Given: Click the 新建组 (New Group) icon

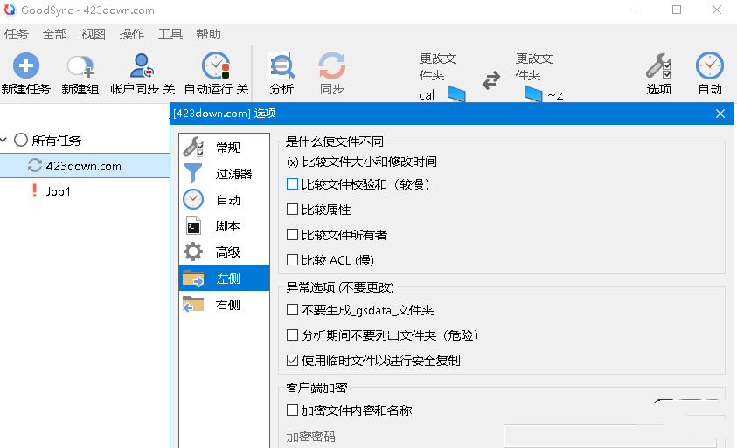Looking at the screenshot, I should [80, 66].
